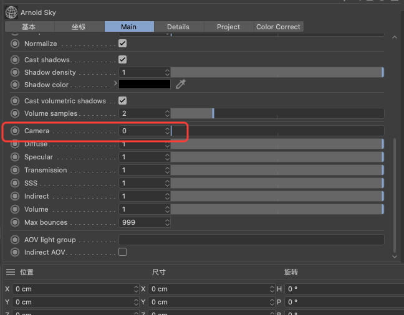Click the Volume samples slider bar

[277, 113]
